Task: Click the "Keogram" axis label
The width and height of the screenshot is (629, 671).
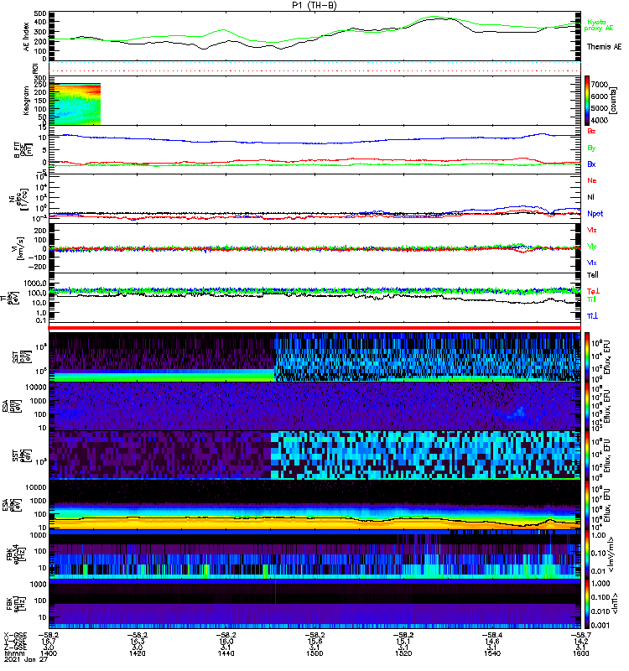Action: click(27, 101)
